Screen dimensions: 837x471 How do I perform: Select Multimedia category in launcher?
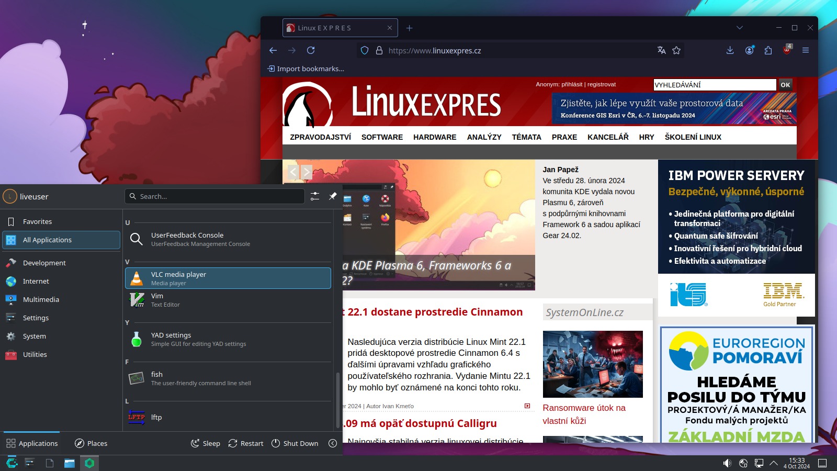pyautogui.click(x=41, y=299)
